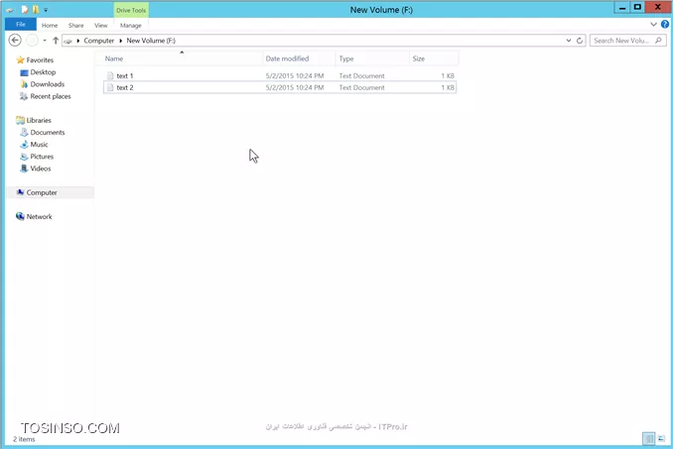Click the search magnifier icon
Screen dimensions: 673x449
coord(658,41)
